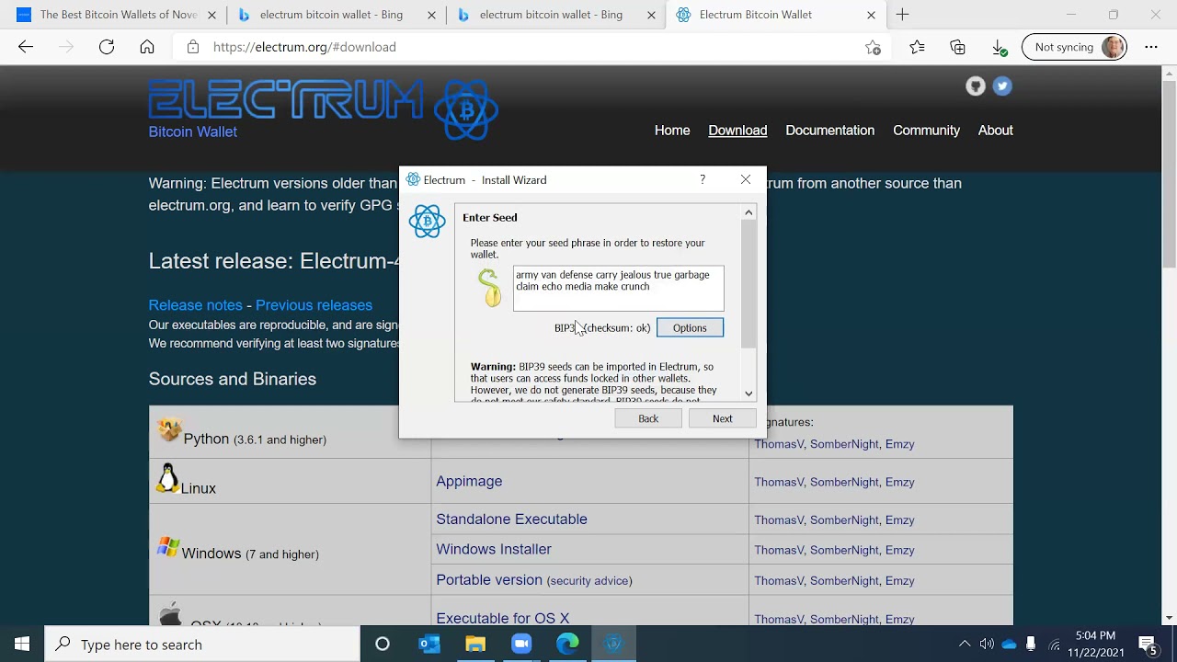Open taskbar clock and date
The image size is (1177, 662).
(1095, 645)
